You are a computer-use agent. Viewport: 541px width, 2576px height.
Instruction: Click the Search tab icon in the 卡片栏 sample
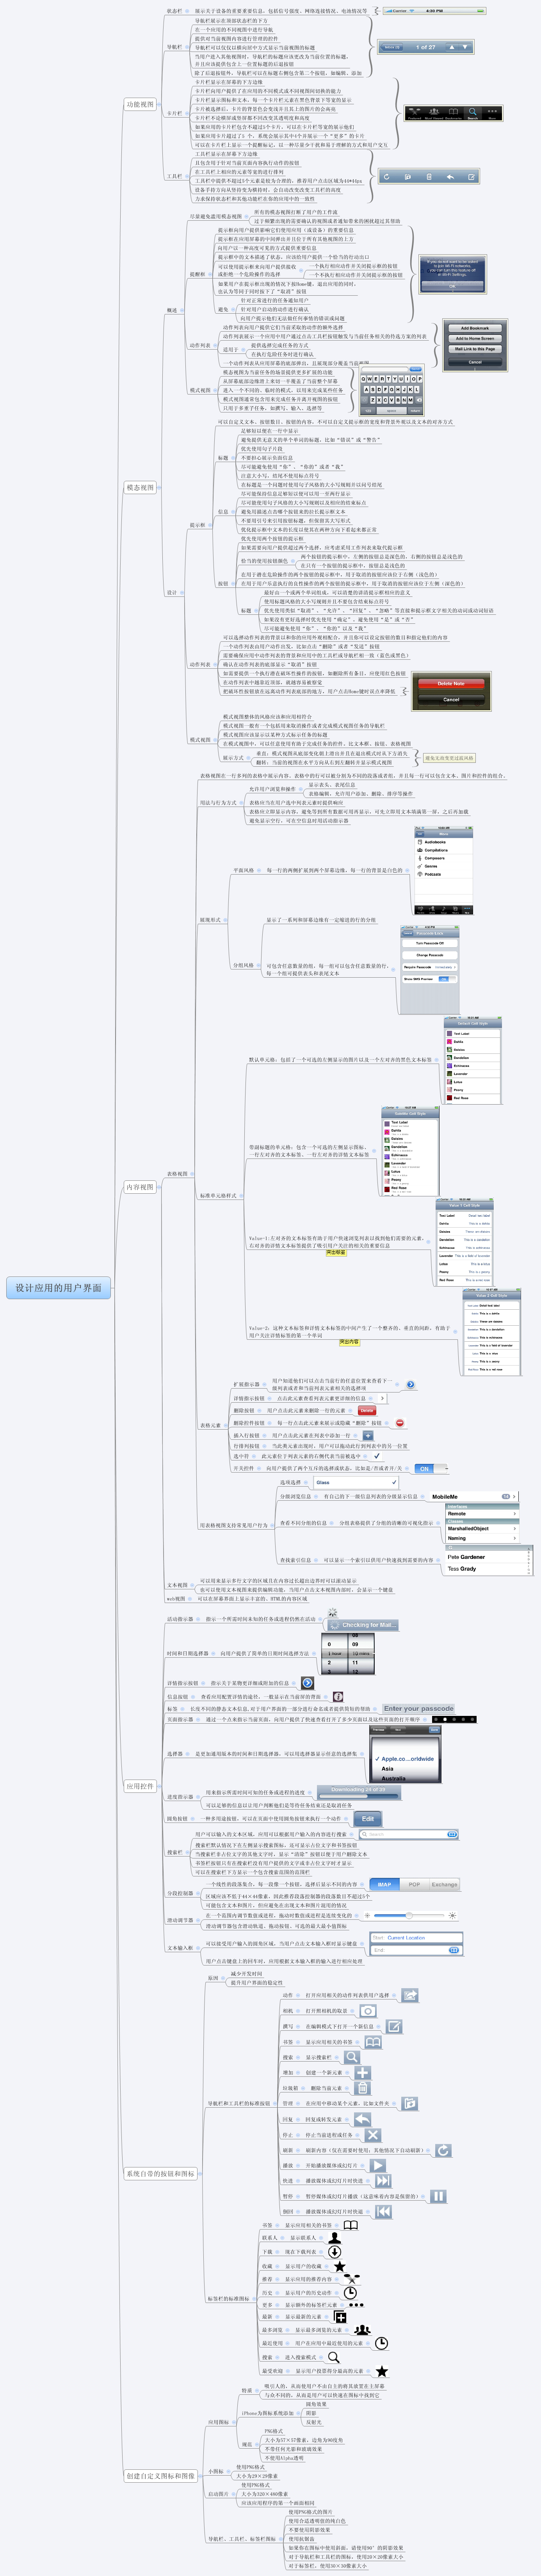click(473, 113)
